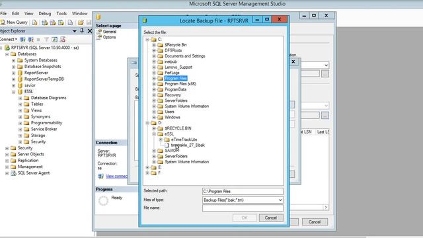The width and height of the screenshot is (423, 238).
Task: Collapse the D: drive node in file tree
Action: tap(147, 123)
